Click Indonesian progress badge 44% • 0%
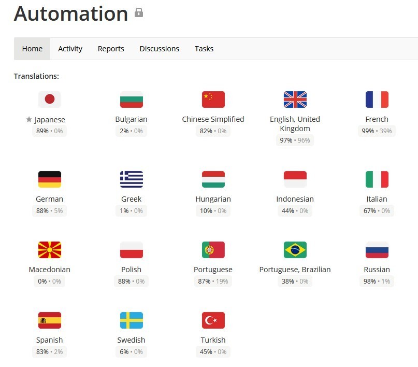Screen dimensions: 418x367 pyautogui.click(x=295, y=210)
